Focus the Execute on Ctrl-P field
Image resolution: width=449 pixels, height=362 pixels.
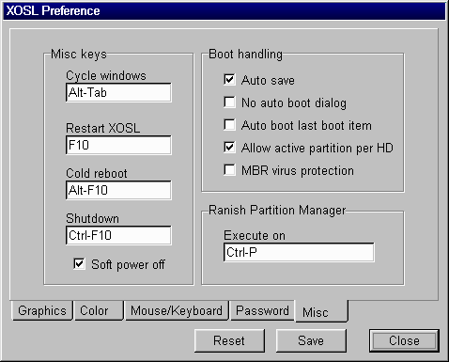[299, 252]
